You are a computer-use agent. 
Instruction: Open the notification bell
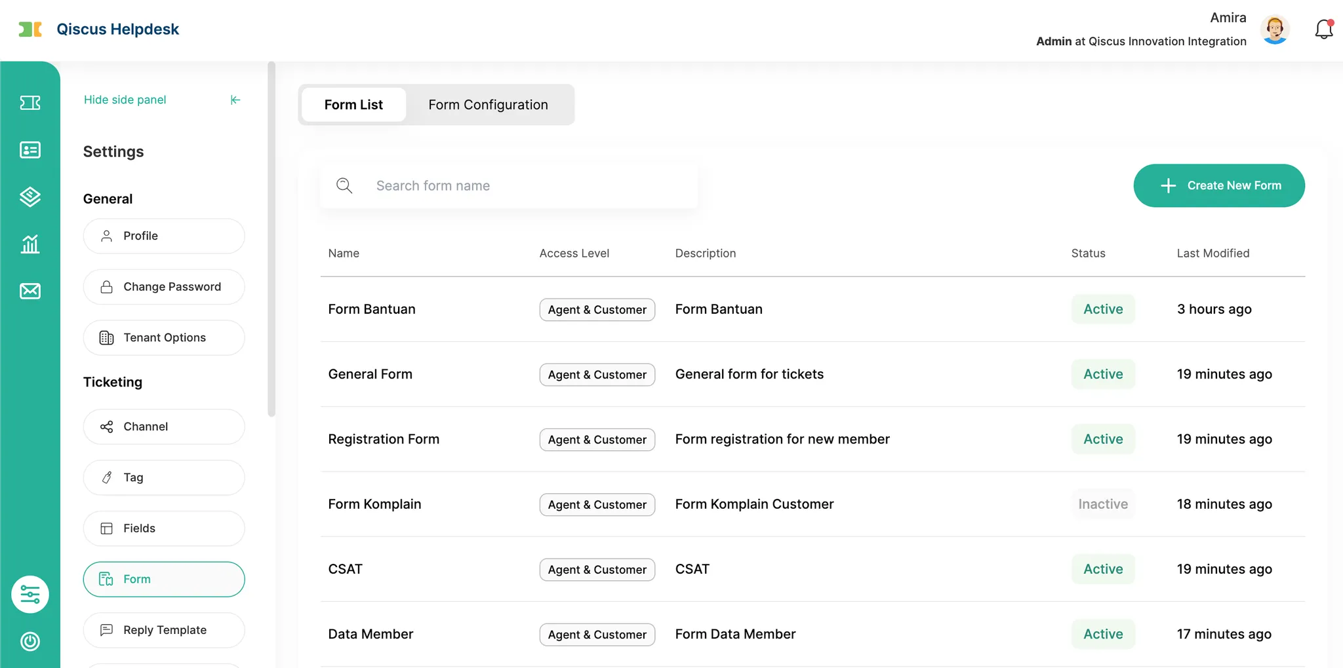[x=1323, y=29]
